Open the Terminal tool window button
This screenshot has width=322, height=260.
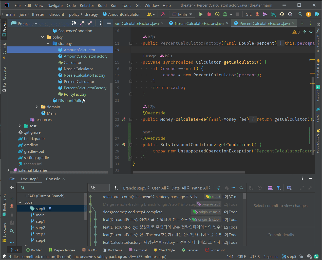tap(138, 250)
